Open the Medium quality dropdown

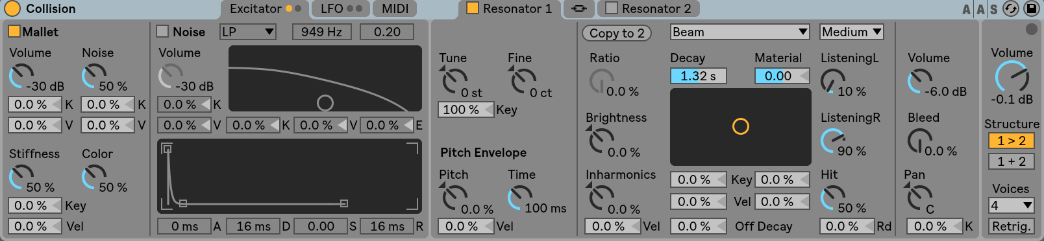point(852,32)
